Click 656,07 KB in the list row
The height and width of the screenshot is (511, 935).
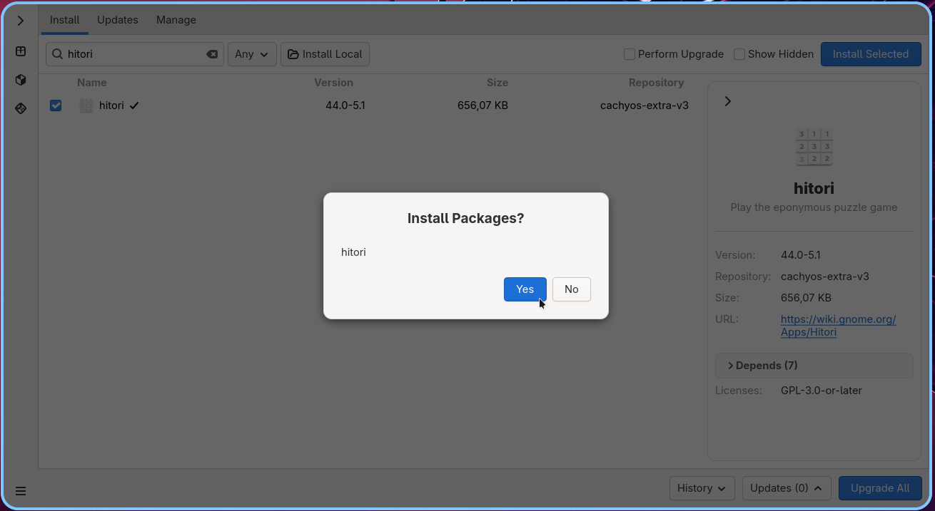coord(482,105)
